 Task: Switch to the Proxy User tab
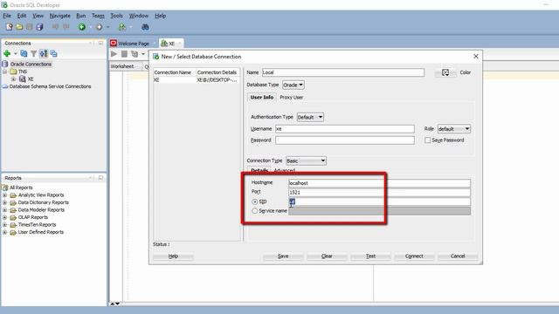[291, 97]
